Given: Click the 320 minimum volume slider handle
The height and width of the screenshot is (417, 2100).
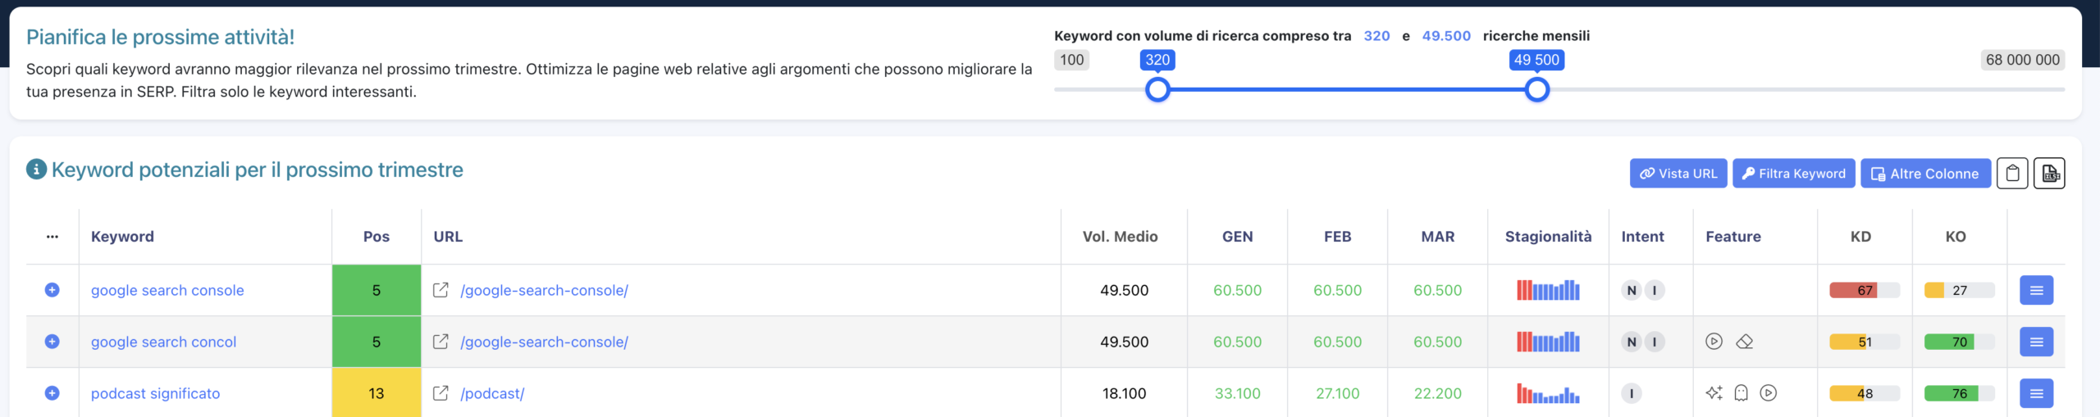Looking at the screenshot, I should pyautogui.click(x=1157, y=89).
